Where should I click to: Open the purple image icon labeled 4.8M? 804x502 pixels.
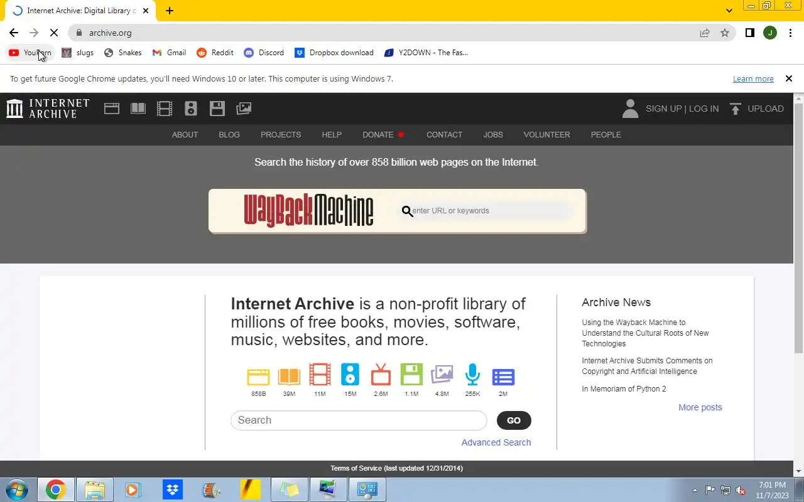[442, 375]
